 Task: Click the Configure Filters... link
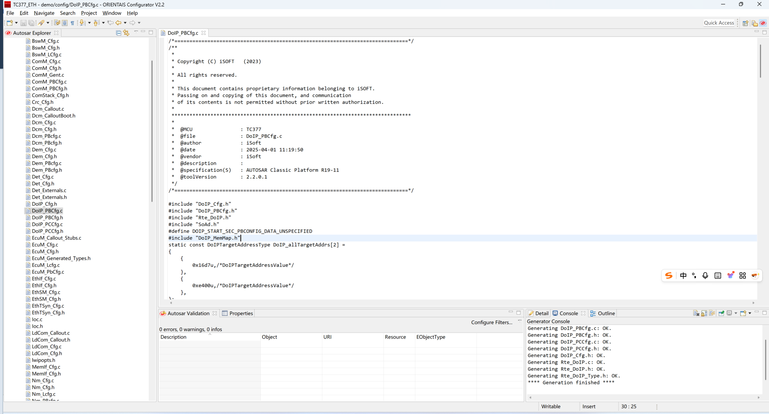[x=492, y=323]
